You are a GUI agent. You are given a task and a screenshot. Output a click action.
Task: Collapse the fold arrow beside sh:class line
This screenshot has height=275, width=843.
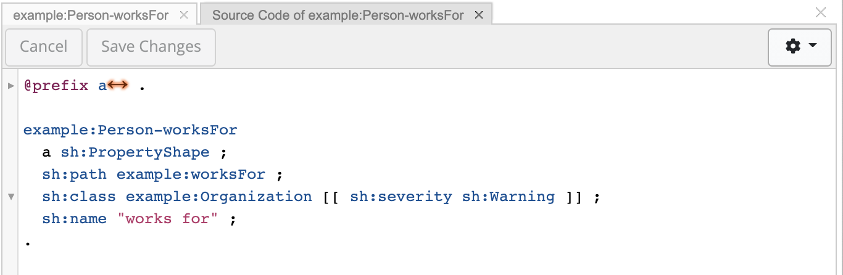(x=10, y=197)
